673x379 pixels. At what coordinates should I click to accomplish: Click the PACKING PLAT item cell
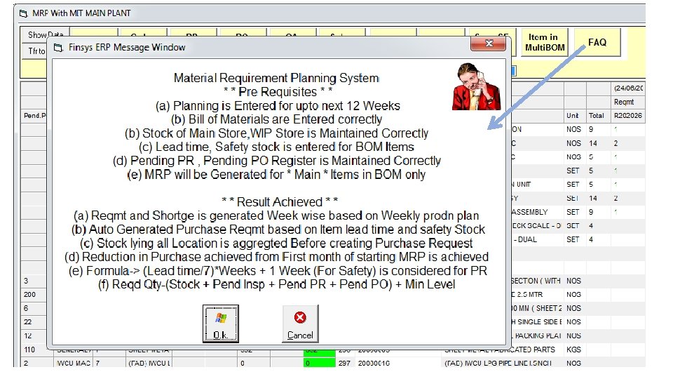coord(536,335)
